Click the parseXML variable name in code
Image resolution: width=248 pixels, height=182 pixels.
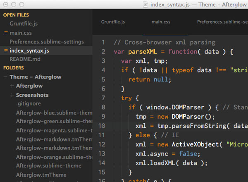[x=143, y=52]
